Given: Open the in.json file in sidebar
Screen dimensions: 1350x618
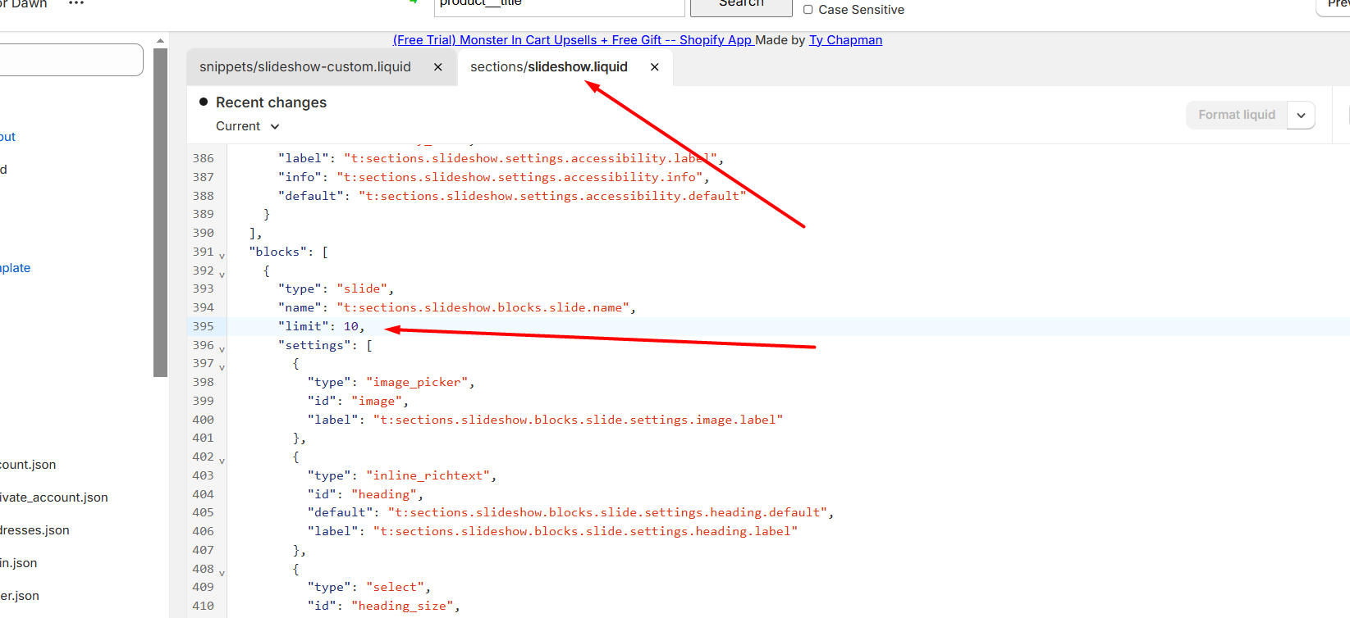Looking at the screenshot, I should pos(18,563).
